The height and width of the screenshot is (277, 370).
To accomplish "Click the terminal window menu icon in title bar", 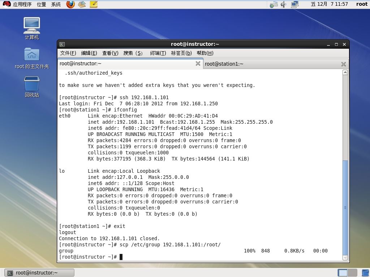I will [x=62, y=44].
